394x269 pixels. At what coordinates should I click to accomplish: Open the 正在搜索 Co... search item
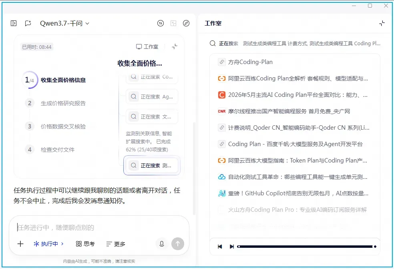152,77
